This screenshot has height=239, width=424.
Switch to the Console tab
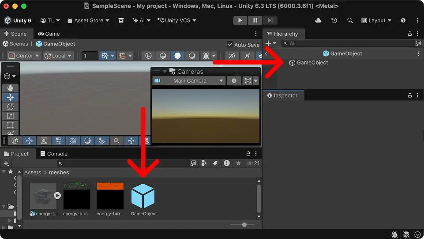click(54, 154)
